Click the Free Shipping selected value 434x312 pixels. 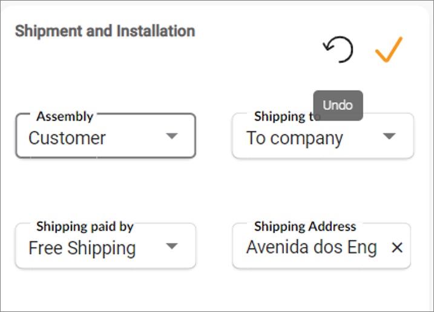click(82, 248)
